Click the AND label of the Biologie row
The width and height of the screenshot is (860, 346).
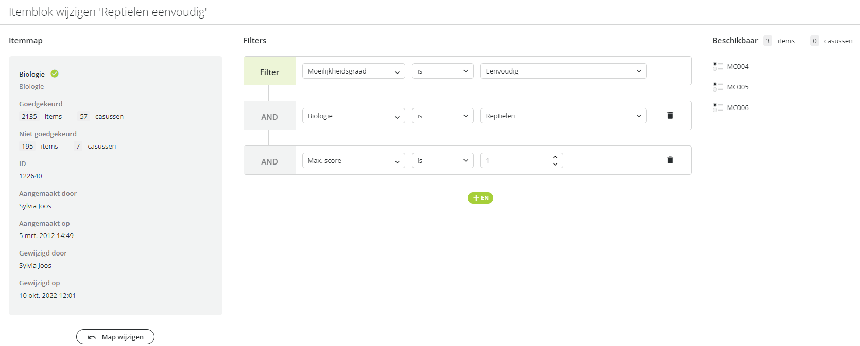pos(269,117)
